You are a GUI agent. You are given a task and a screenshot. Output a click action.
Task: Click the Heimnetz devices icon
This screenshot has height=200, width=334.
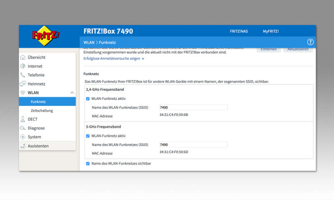(x=23, y=84)
